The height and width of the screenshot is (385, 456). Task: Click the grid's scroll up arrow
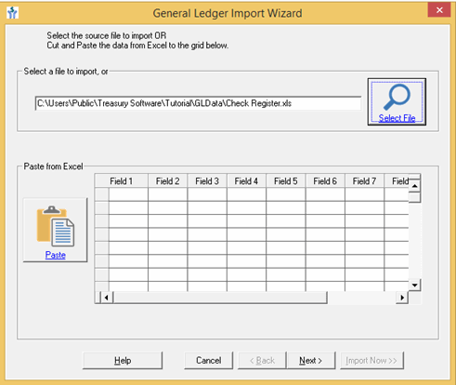[415, 186]
